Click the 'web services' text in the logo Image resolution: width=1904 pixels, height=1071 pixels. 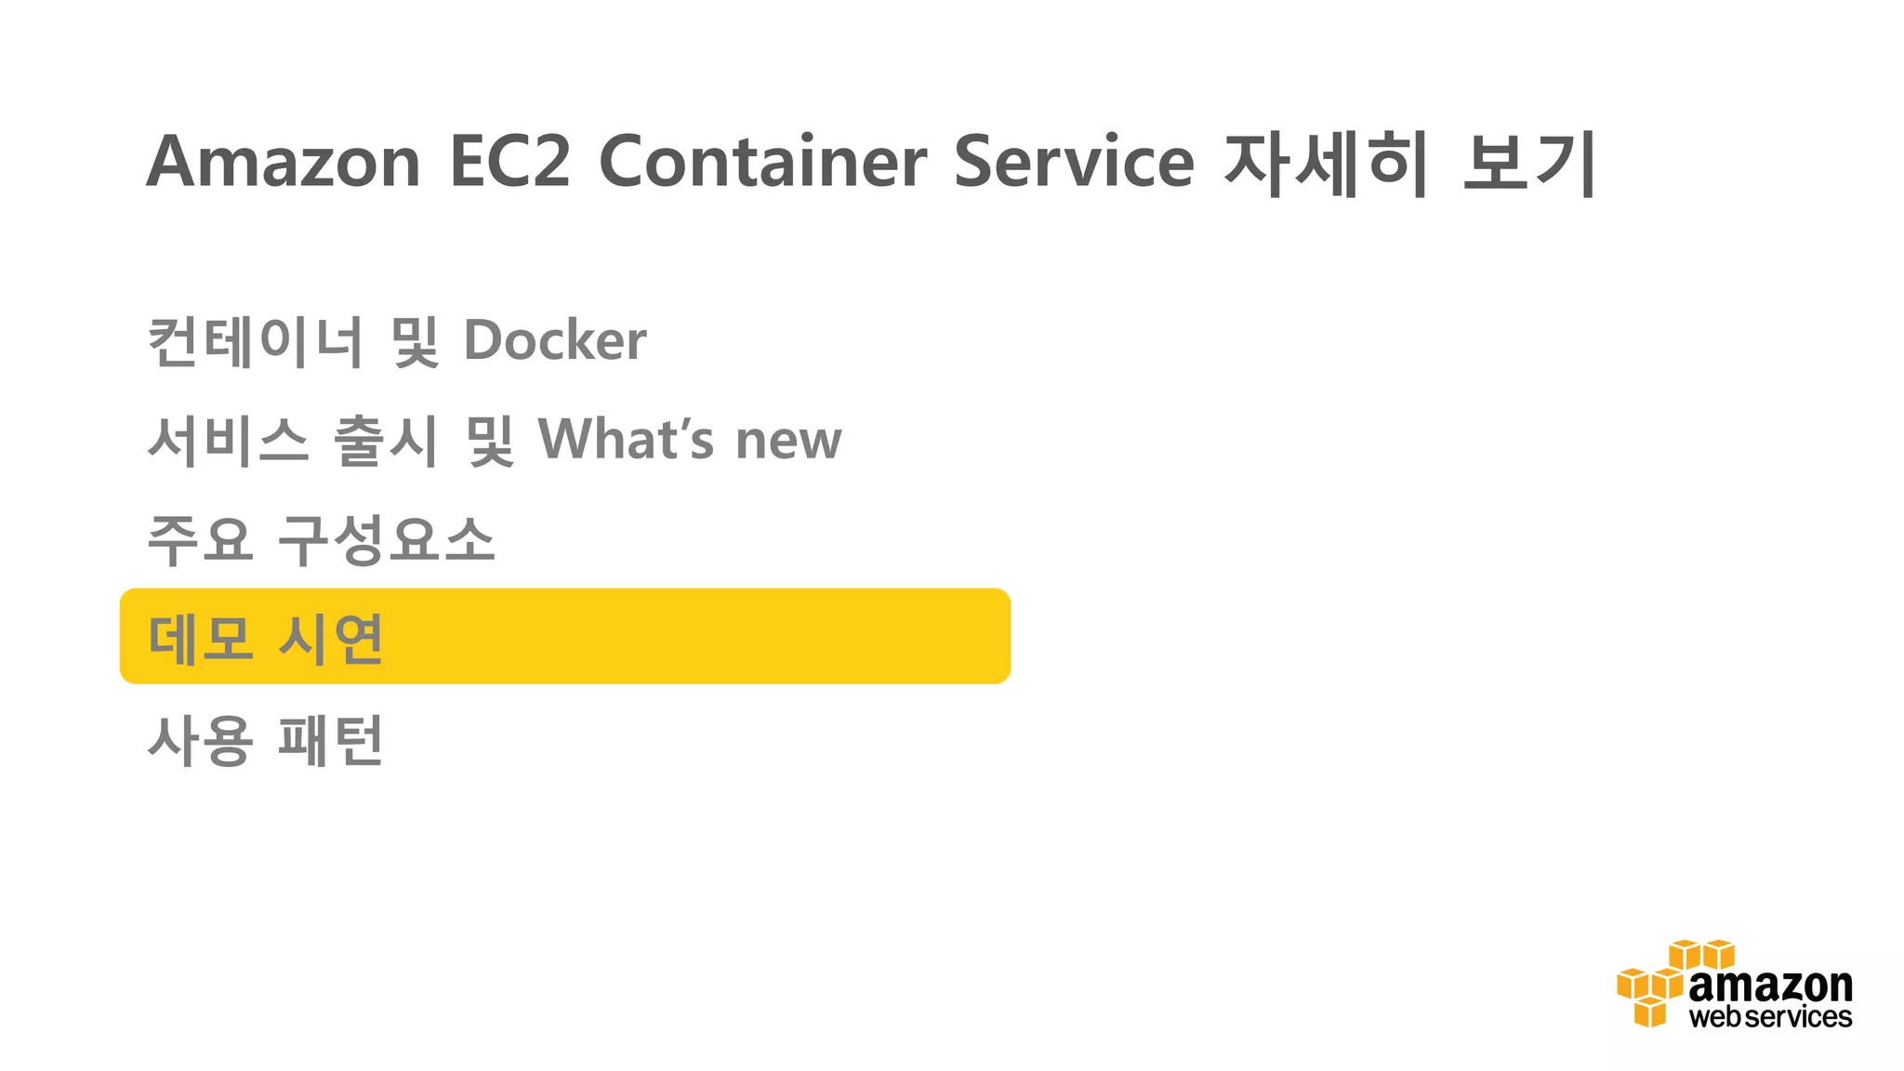(x=1770, y=1016)
